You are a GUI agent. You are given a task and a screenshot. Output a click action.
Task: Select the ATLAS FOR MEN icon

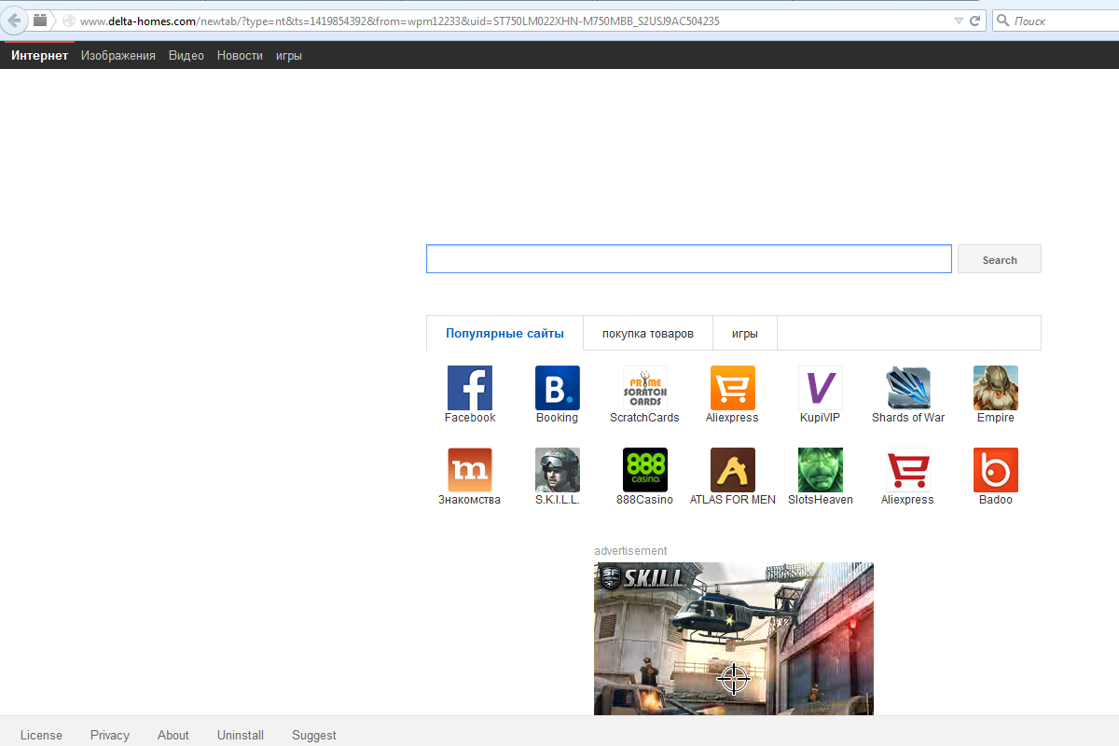[x=732, y=470]
